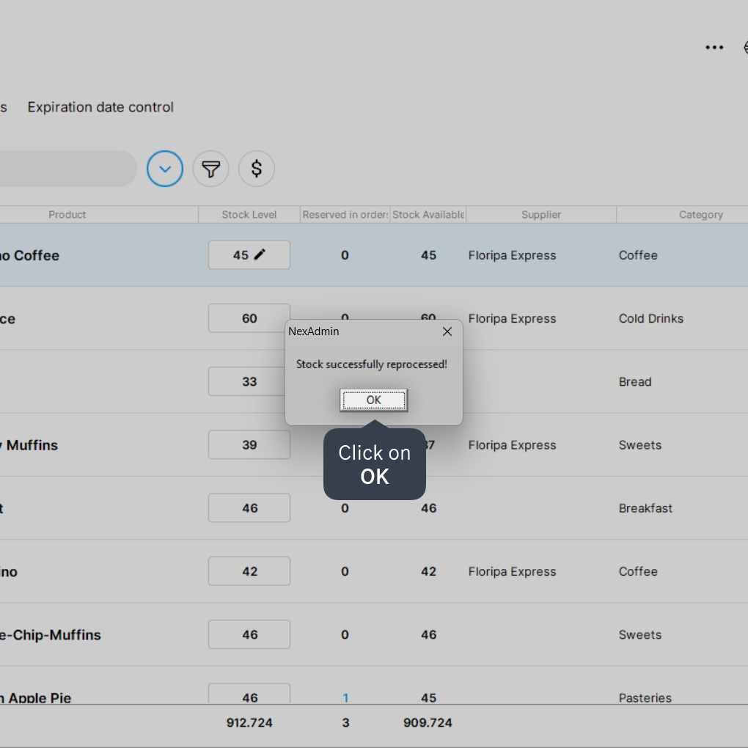Click the Pasteries category cell

645,697
